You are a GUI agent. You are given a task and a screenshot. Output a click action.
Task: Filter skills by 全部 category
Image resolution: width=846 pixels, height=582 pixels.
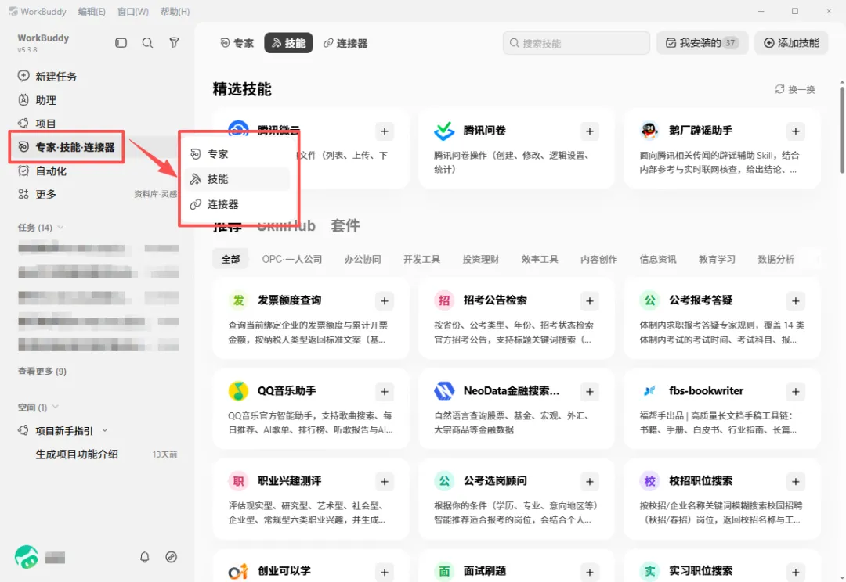(x=230, y=259)
